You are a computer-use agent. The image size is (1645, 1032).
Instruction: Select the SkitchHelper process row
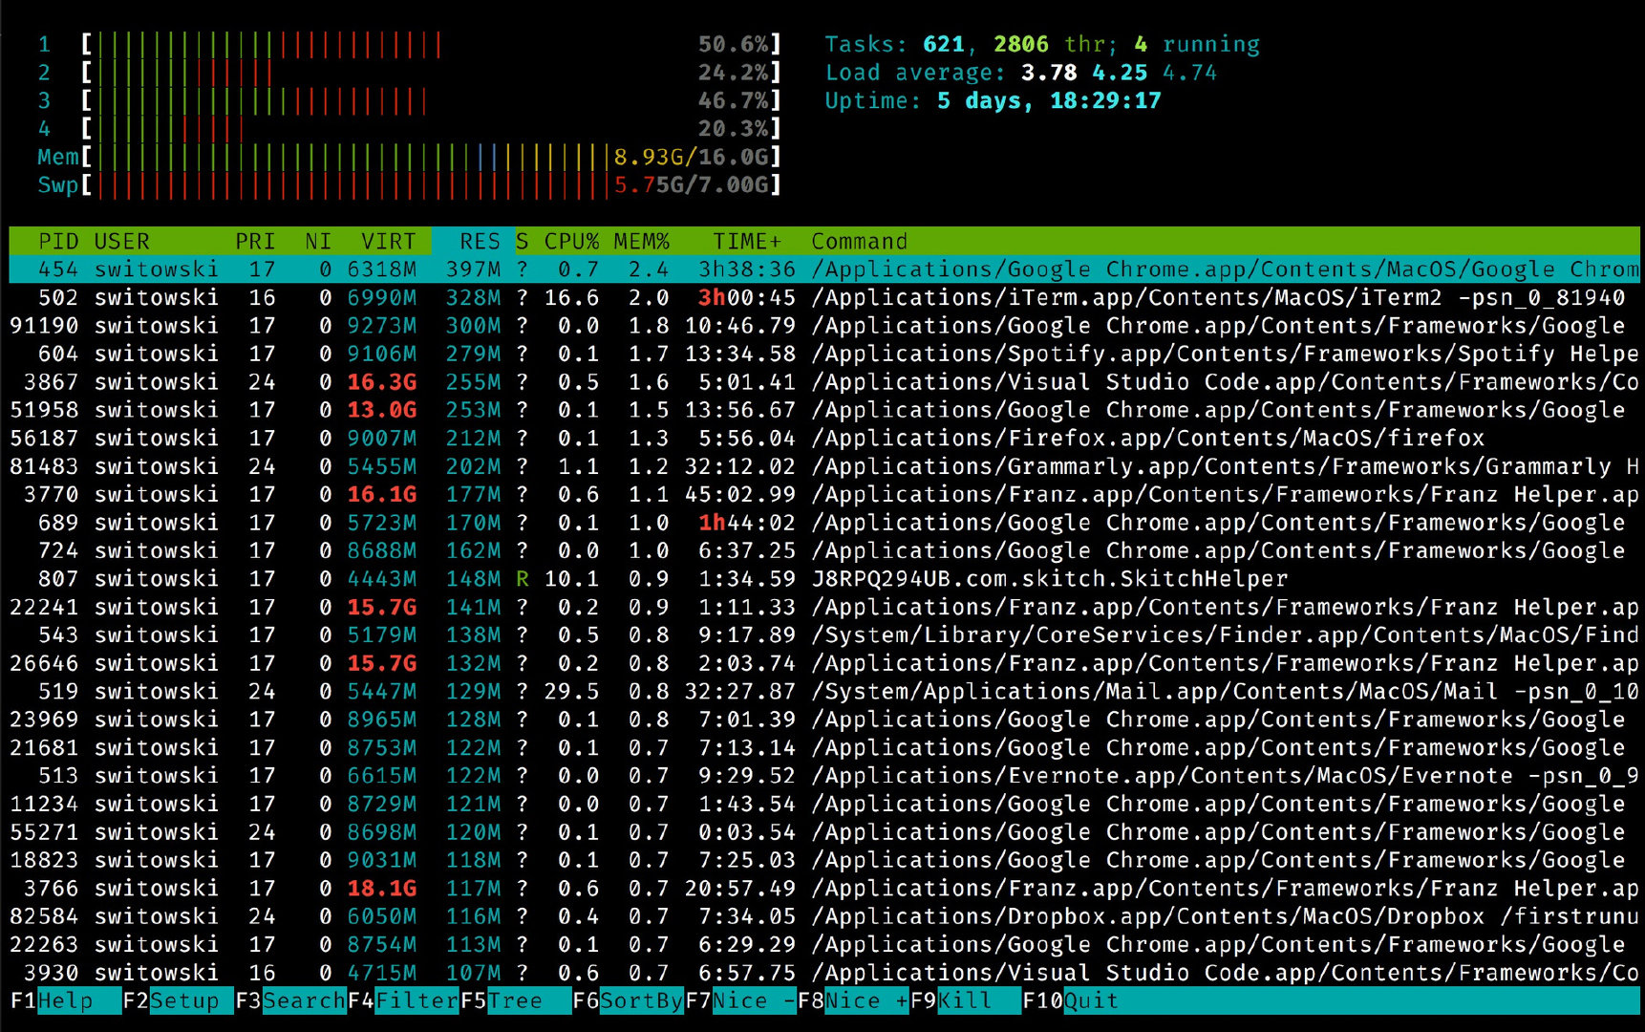tap(822, 579)
